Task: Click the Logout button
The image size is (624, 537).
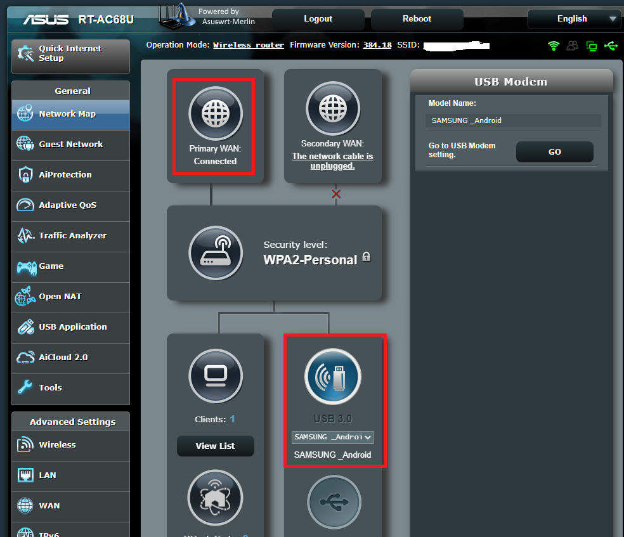Action: (318, 18)
